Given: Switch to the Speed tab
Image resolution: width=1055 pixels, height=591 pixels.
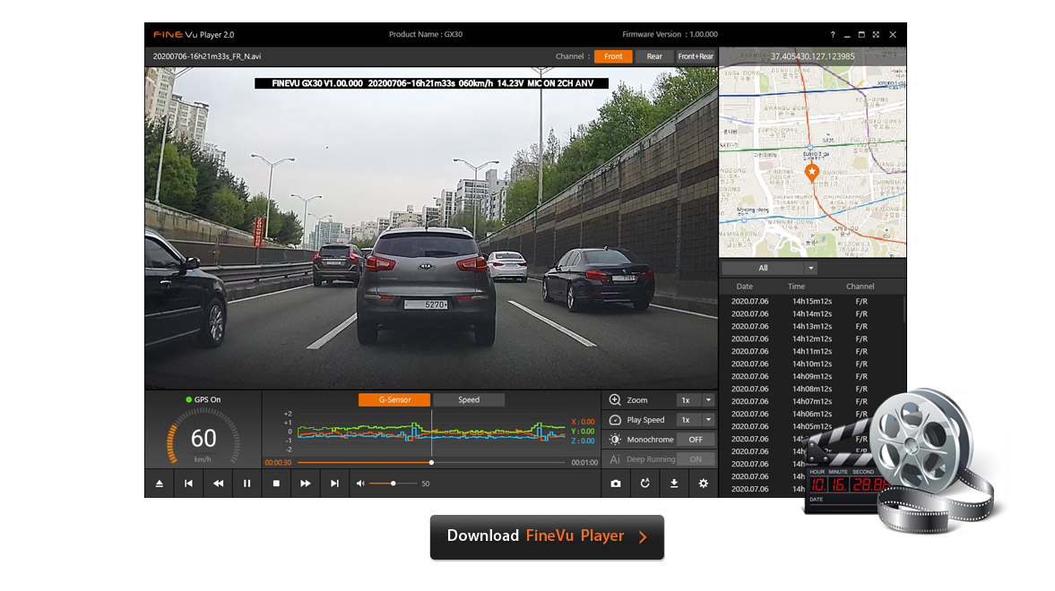Looking at the screenshot, I should [469, 400].
